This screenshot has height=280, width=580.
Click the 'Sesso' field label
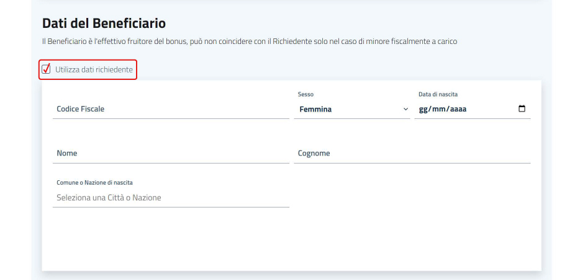tap(306, 94)
